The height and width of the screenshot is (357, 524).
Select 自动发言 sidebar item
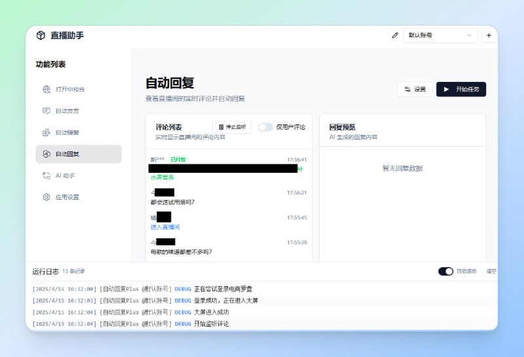coord(79,111)
